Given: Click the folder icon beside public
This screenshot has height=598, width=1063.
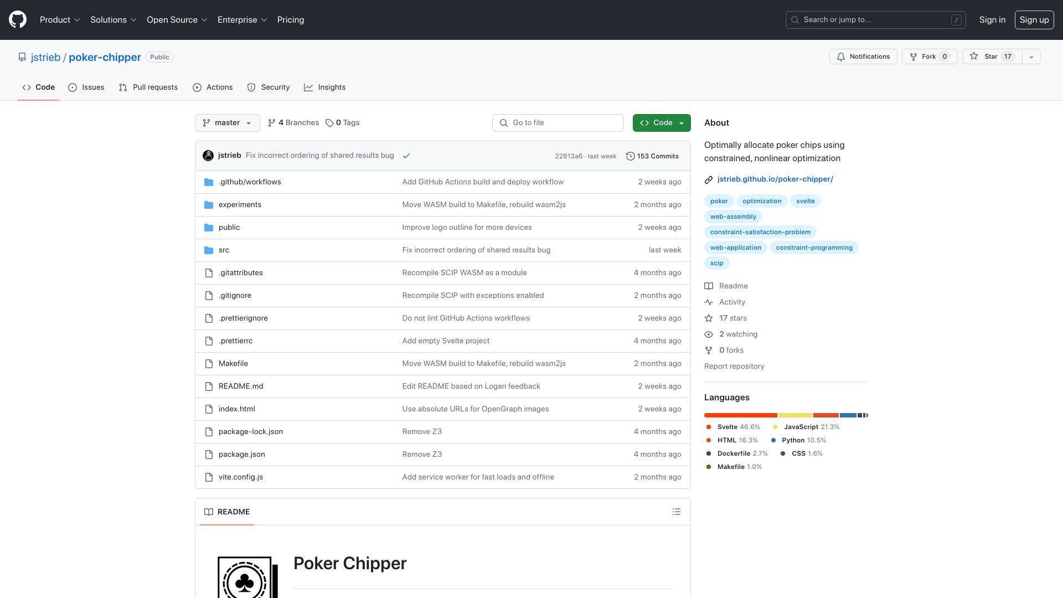Looking at the screenshot, I should [209, 228].
